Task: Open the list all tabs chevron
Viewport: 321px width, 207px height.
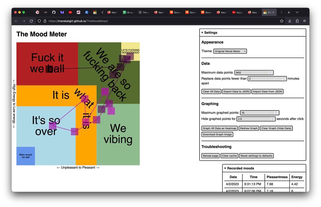Action: point(297,12)
